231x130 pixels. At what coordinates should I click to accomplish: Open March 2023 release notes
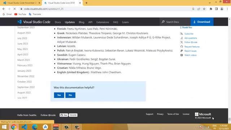coord(23,60)
